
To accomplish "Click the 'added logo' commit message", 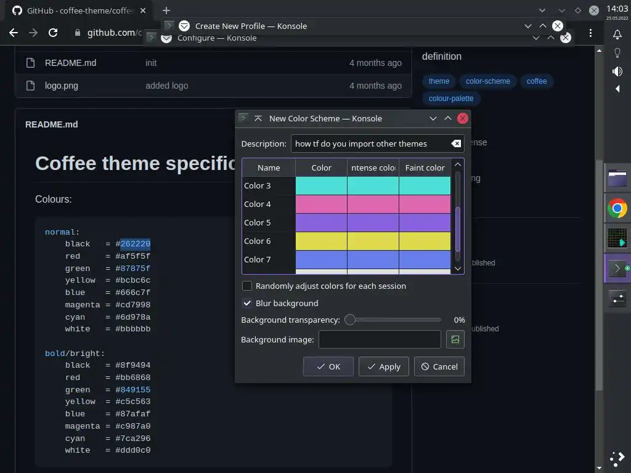I will 166,86.
